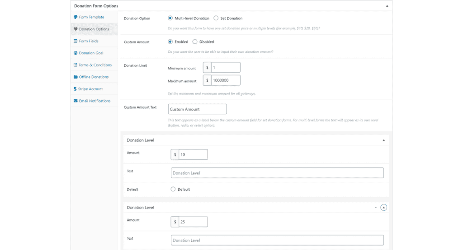The image size is (463, 250).
Task: Mark the $10 donation level as Default
Action: [x=173, y=189]
